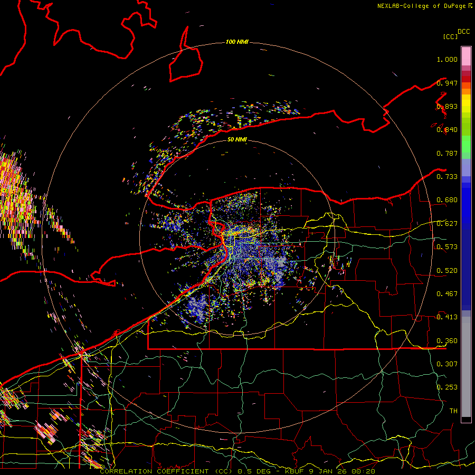Click the 0.253 value on the color scale

click(447, 387)
